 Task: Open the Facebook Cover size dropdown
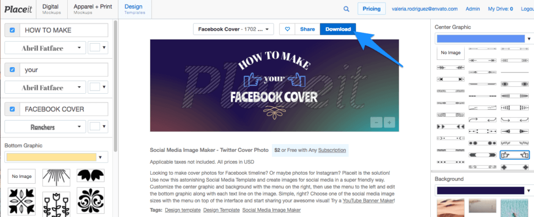(233, 29)
